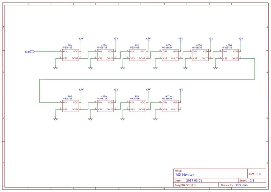Click the LED1 WS2812B component
The width and height of the screenshot is (271, 192).
71,55
